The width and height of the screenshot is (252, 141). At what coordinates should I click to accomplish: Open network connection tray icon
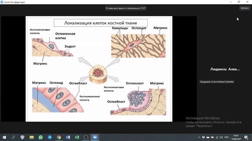point(217,137)
